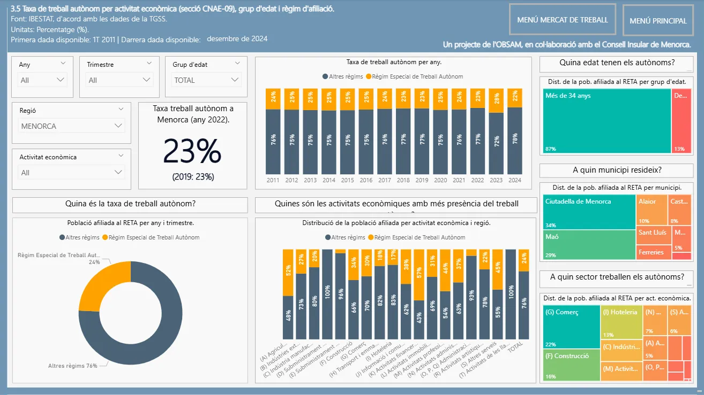704x395 pixels.
Task: Click the (I) Hoteleria sector tile
Action: point(621,323)
